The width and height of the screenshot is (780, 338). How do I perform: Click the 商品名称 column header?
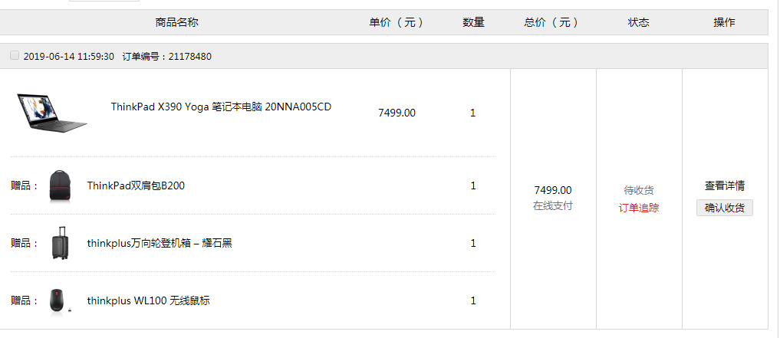[176, 22]
